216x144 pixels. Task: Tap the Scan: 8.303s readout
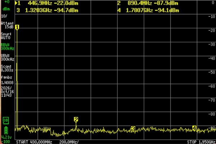[x=7, y=68]
